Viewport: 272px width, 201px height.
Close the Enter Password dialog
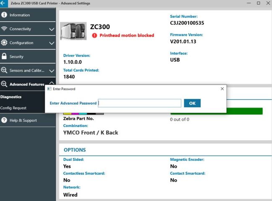[x=222, y=89]
